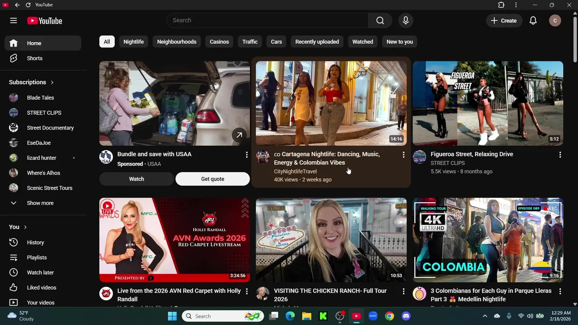The image size is (578, 325).
Task: Open the account avatar menu
Action: pos(555,21)
